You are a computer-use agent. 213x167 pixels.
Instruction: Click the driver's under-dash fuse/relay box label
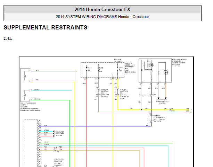pos(130,68)
